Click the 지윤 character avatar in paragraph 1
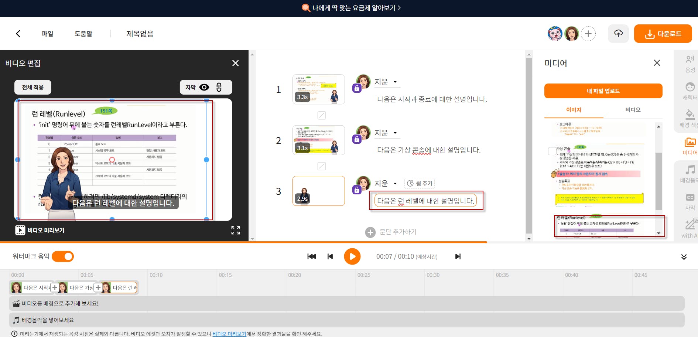 coord(363,81)
